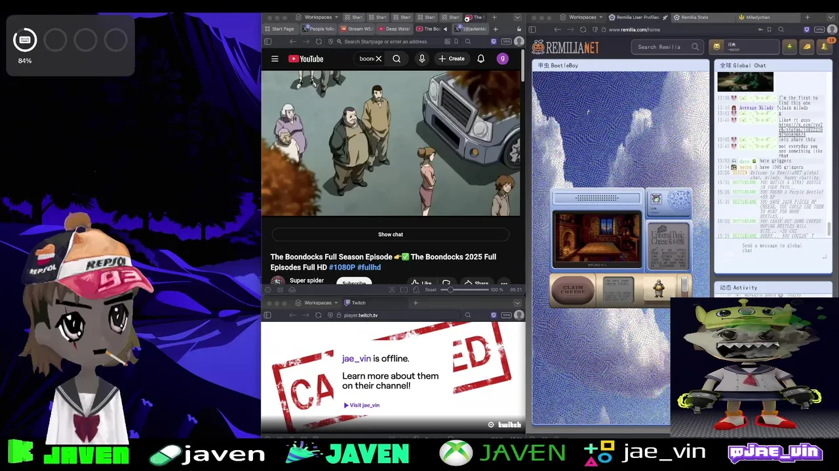The height and width of the screenshot is (471, 839).
Task: Open the cheese icon button in RemiliaNET header
Action: tap(808, 46)
